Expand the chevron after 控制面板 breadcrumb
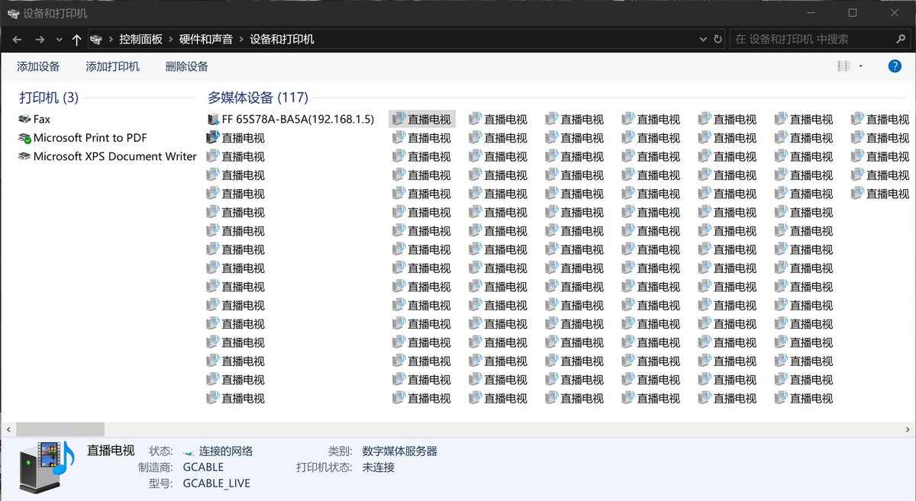The image size is (916, 501). (x=171, y=39)
